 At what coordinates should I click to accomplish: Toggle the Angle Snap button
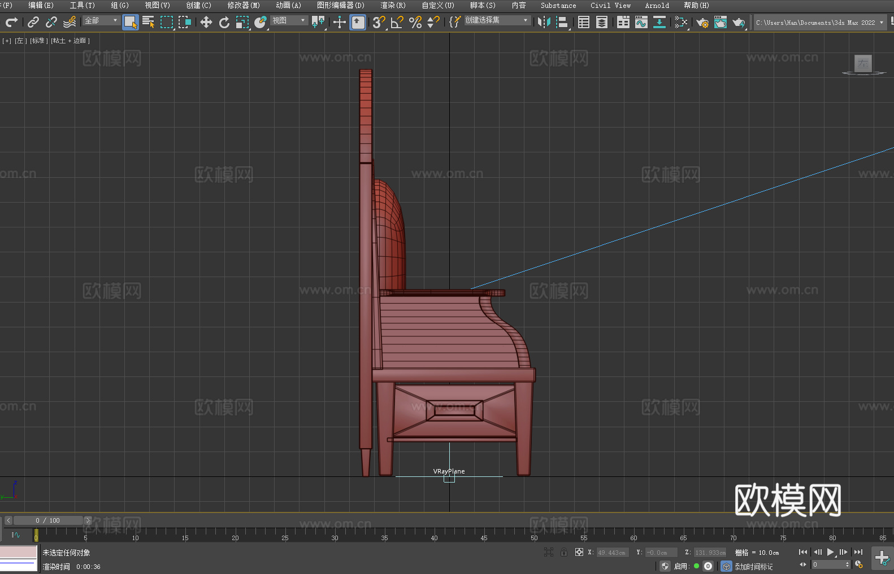[x=397, y=22]
